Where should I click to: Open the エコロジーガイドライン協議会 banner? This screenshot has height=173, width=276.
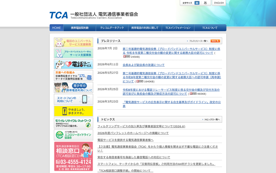coord(74,135)
